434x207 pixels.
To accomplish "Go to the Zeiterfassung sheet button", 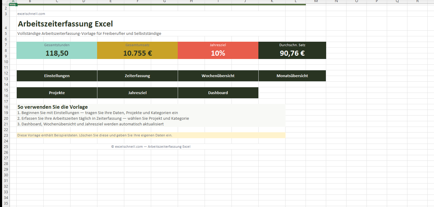I will tap(137, 76).
